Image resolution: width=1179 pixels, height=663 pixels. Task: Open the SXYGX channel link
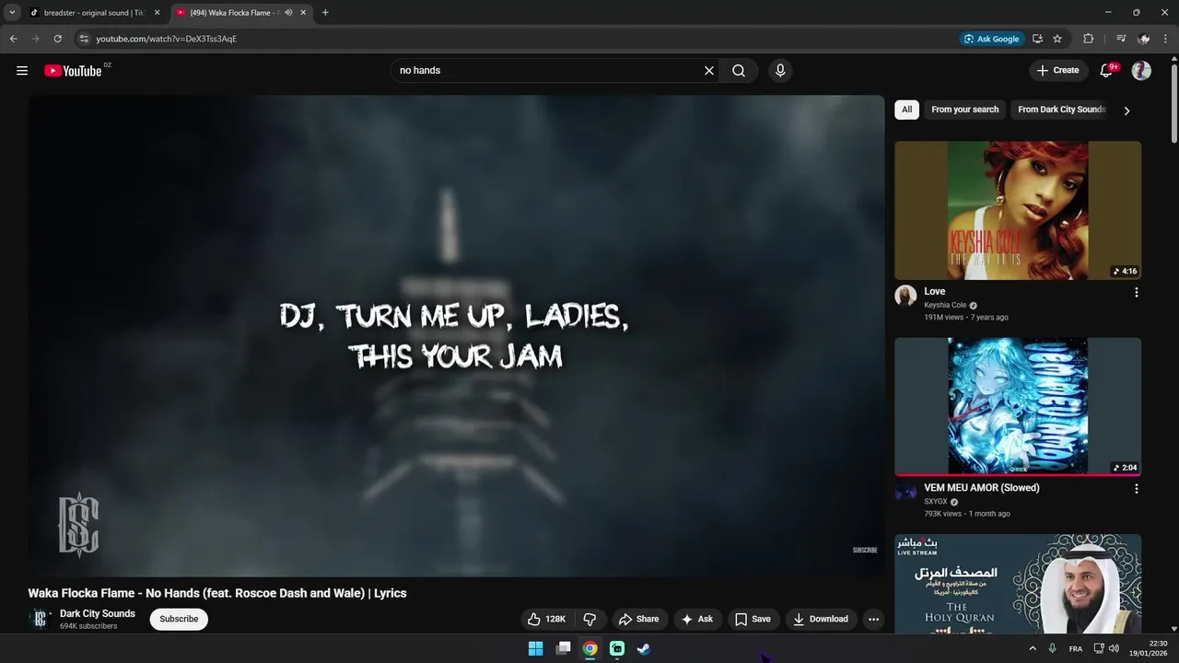tap(936, 502)
